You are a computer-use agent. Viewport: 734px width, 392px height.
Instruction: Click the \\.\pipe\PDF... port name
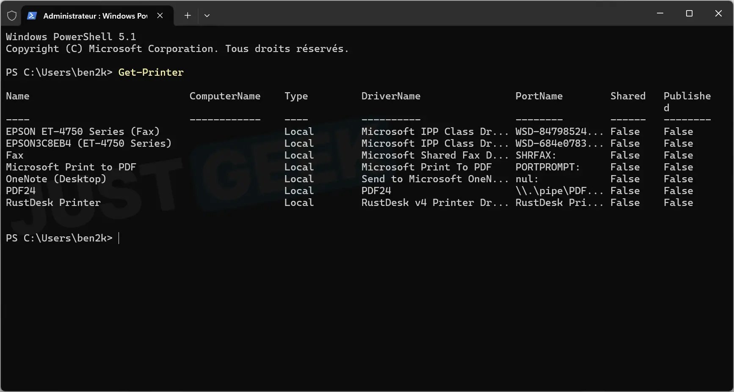pos(559,191)
